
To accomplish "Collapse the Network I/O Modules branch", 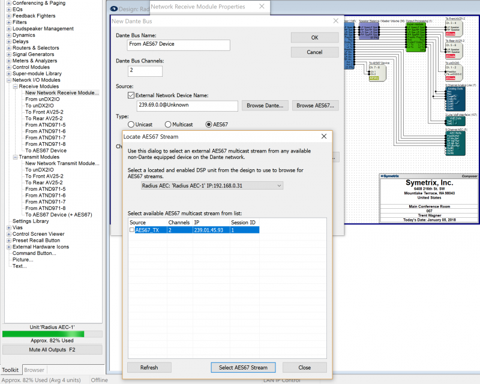I will coord(9,80).
